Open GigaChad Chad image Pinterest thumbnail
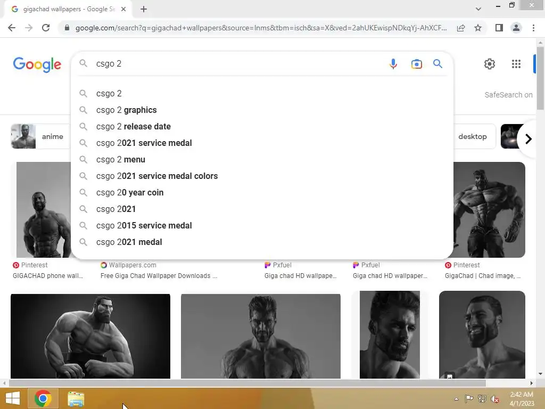 pos(490,210)
